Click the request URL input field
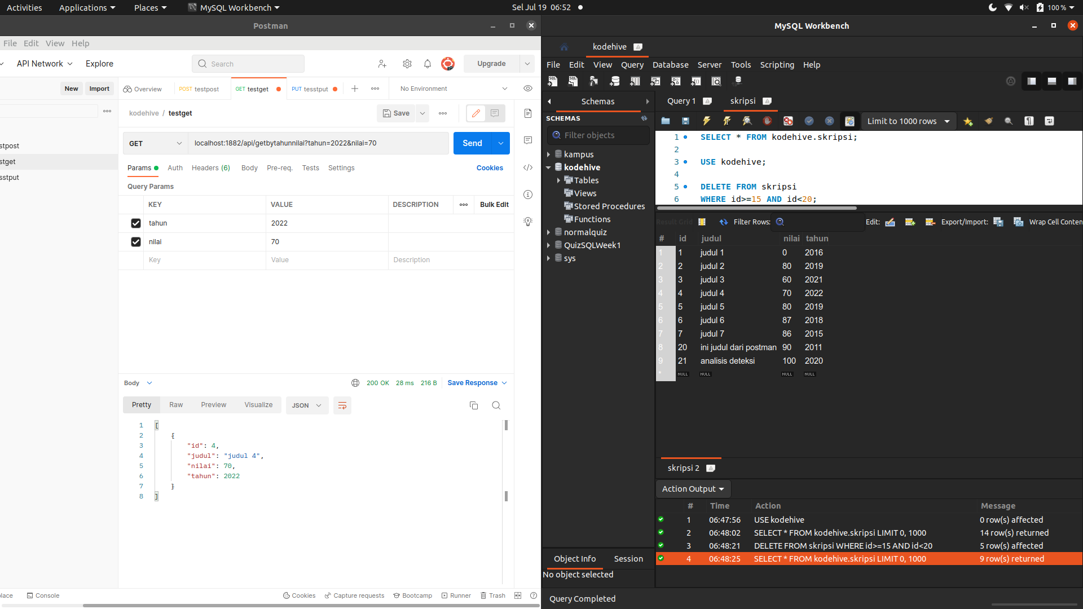The image size is (1083, 609). click(x=318, y=143)
